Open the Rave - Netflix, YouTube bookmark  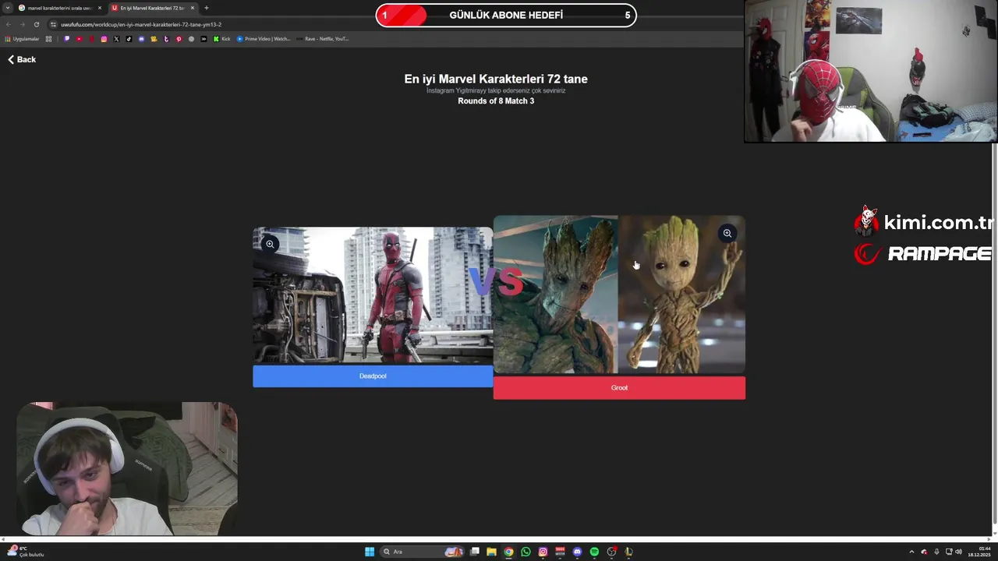click(x=323, y=39)
